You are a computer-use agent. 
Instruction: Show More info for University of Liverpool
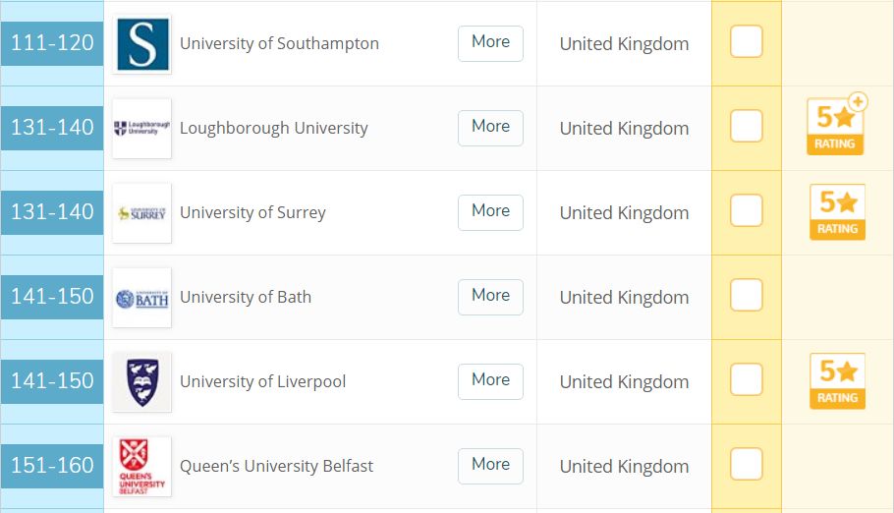490,381
